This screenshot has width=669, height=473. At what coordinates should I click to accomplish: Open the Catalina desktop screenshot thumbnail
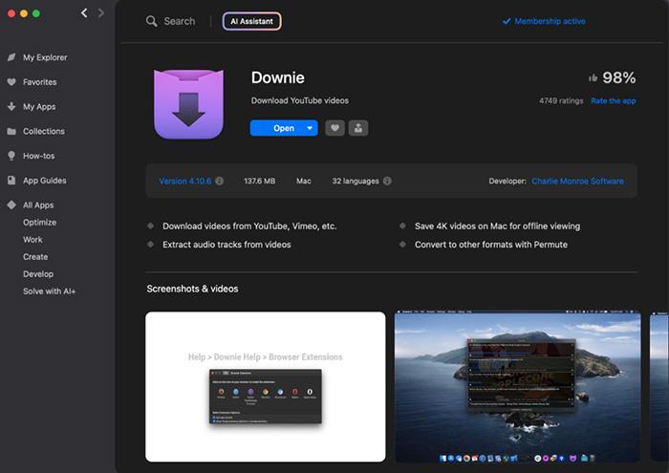click(x=518, y=386)
